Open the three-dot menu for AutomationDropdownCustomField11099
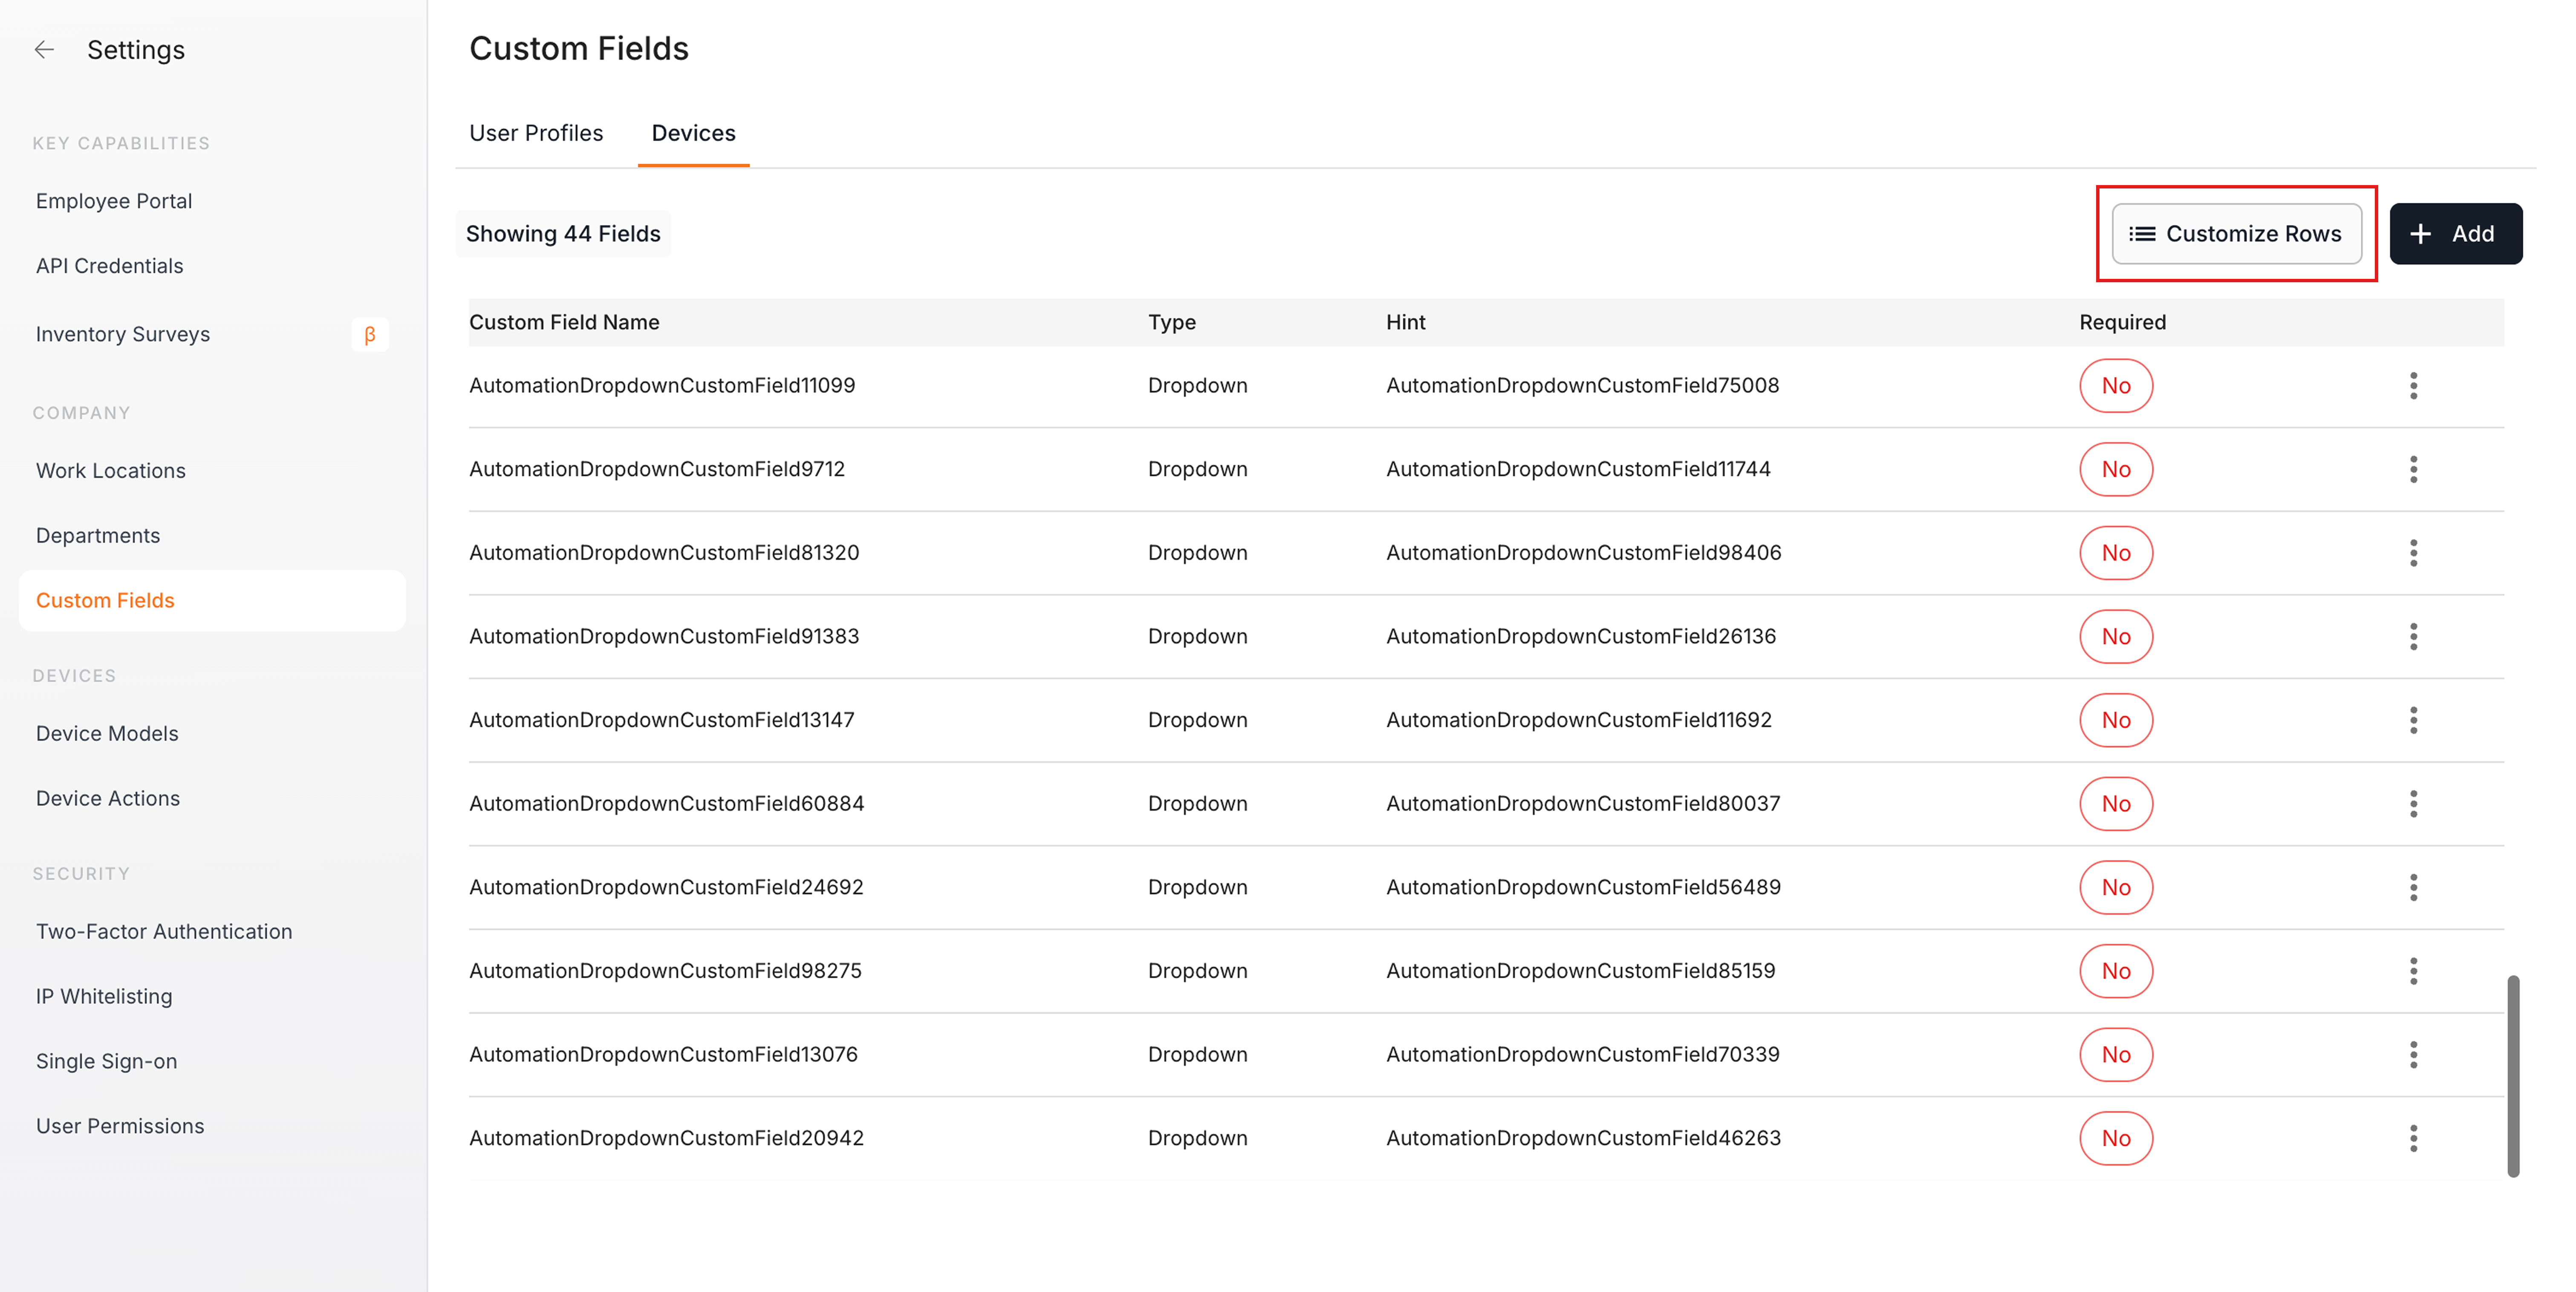This screenshot has width=2576, height=1292. click(x=2413, y=386)
